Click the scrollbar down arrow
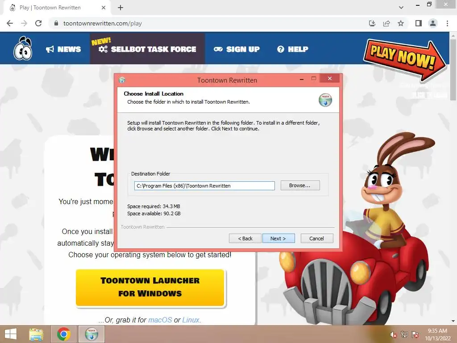This screenshot has height=343, width=457. 453,321
